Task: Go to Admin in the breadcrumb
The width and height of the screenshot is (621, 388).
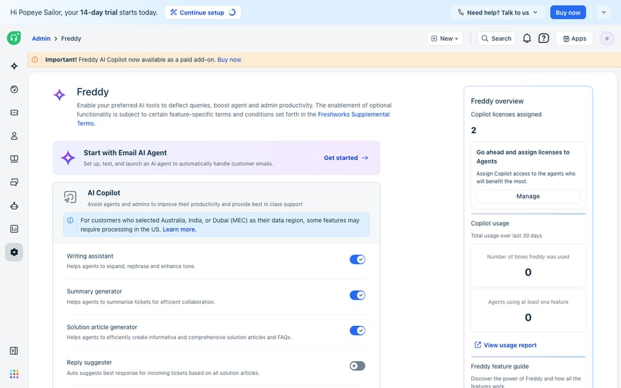Action: click(x=41, y=39)
